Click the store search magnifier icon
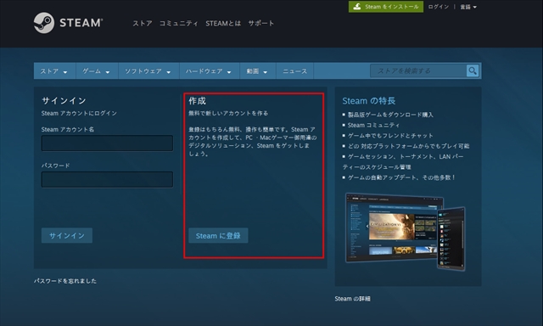Screen dimensions: 543x326 click(x=473, y=71)
